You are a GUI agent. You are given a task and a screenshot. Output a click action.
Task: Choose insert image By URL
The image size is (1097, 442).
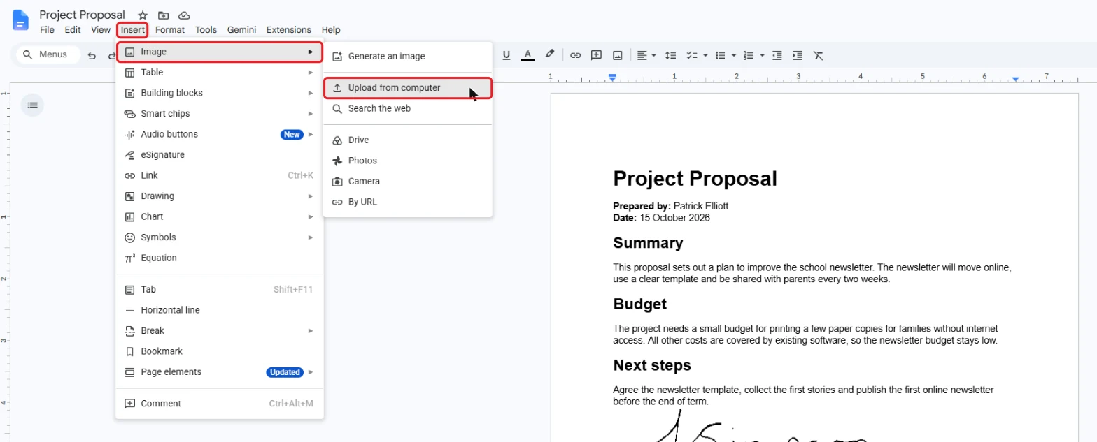(x=408, y=202)
